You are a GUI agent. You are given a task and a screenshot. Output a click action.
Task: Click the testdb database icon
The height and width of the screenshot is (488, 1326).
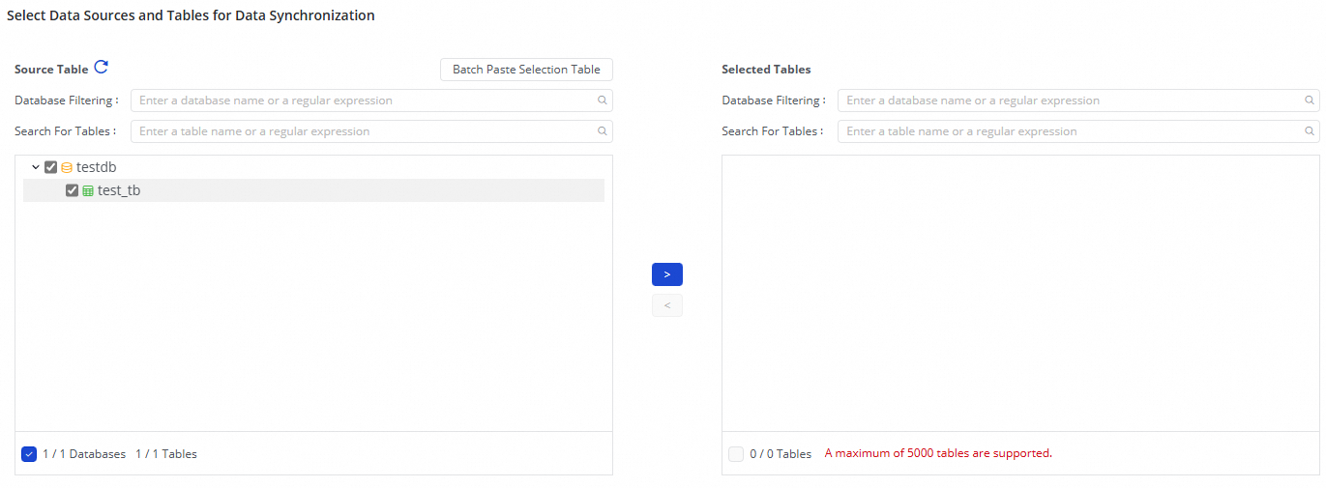coord(67,167)
